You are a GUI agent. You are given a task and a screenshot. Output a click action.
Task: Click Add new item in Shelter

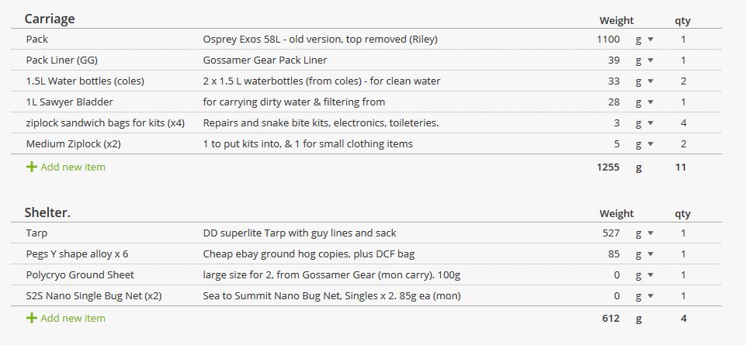73,318
